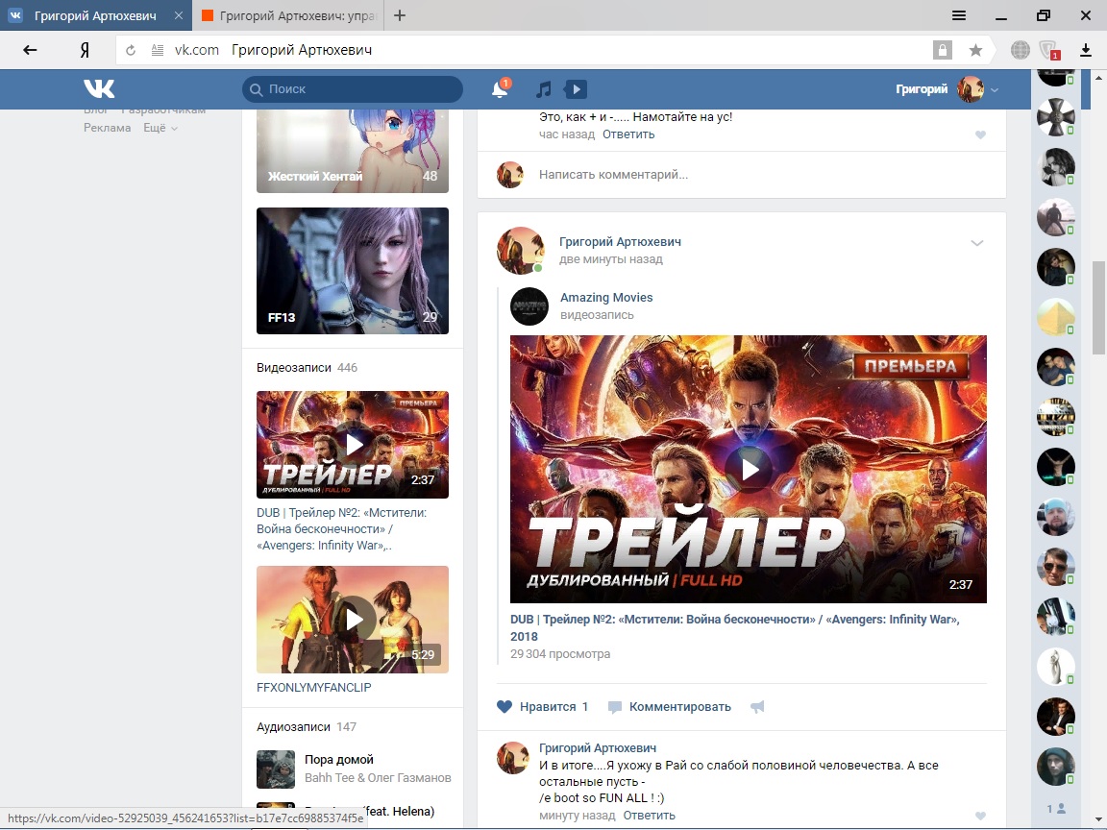Click the comment bubble icon beside Комментировать

[615, 707]
